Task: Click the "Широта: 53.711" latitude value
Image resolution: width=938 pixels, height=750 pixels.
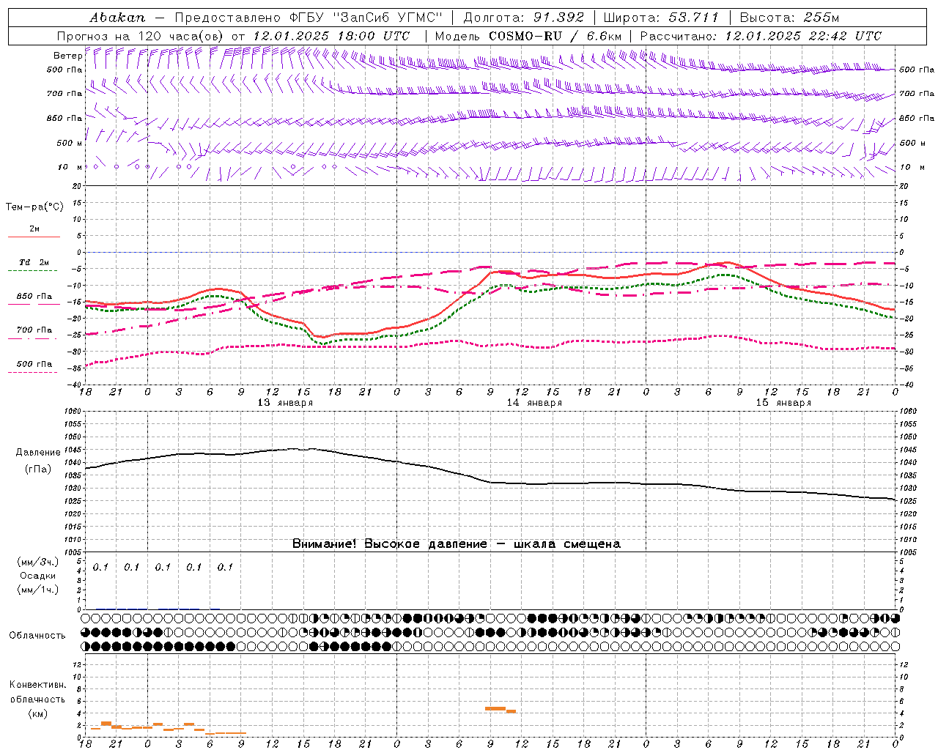Action: pyautogui.click(x=662, y=18)
